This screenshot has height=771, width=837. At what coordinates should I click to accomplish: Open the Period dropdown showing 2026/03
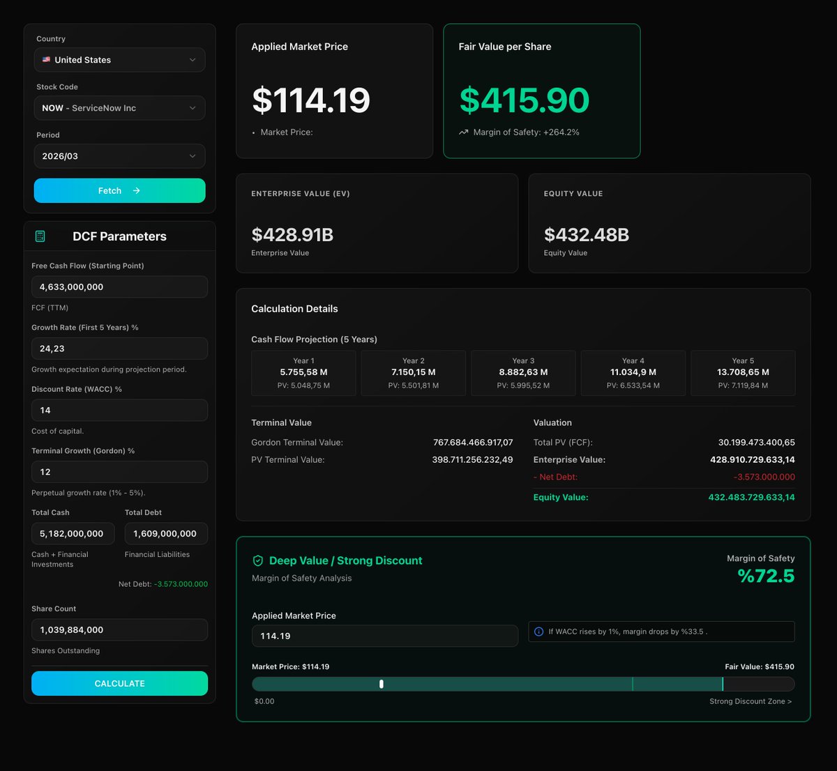[x=120, y=156]
